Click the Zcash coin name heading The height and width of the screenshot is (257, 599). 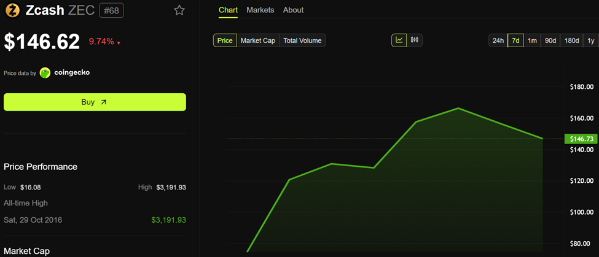45,10
